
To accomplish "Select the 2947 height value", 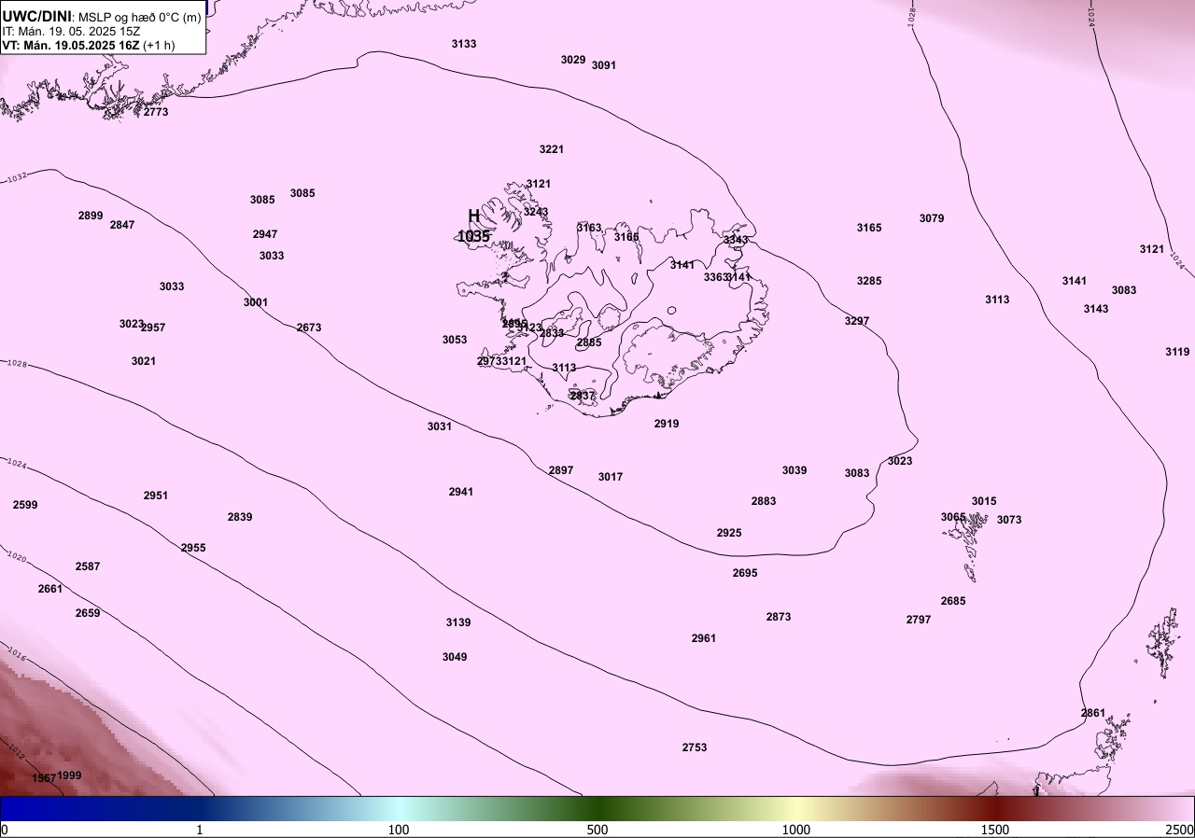I will [265, 234].
